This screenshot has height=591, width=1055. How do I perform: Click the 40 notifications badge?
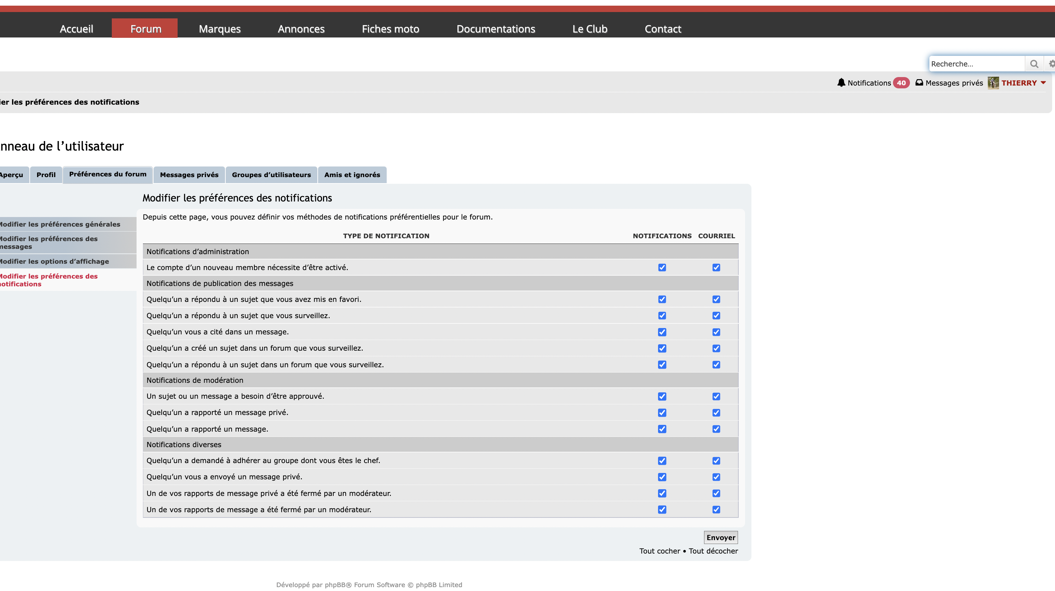(x=901, y=83)
